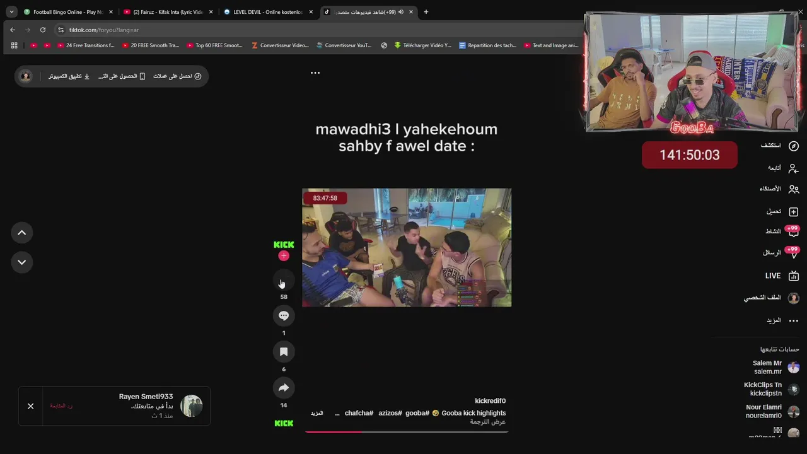Image resolution: width=807 pixels, height=454 pixels.
Task: Open the Upload plus icon in sidebar
Action: (x=794, y=212)
